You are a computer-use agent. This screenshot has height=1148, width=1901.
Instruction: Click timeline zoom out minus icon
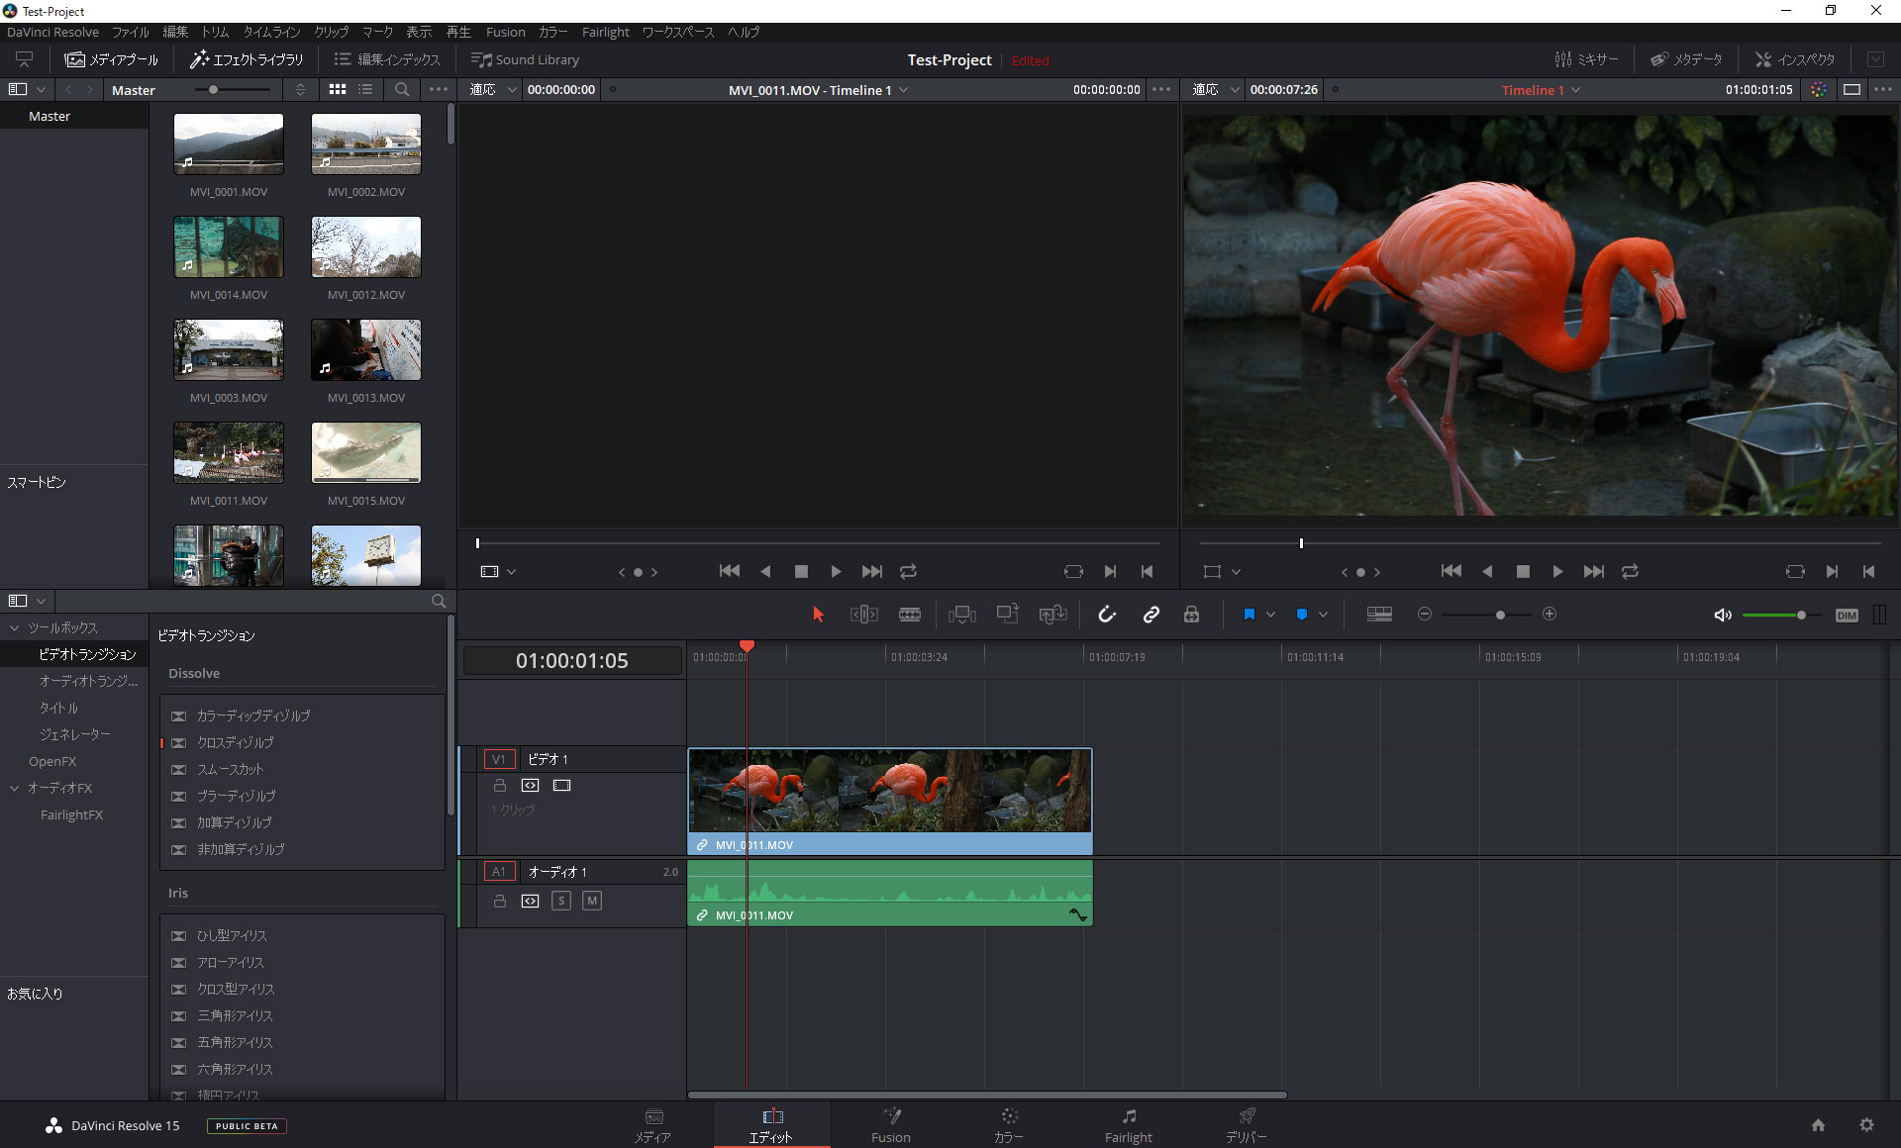(1425, 615)
